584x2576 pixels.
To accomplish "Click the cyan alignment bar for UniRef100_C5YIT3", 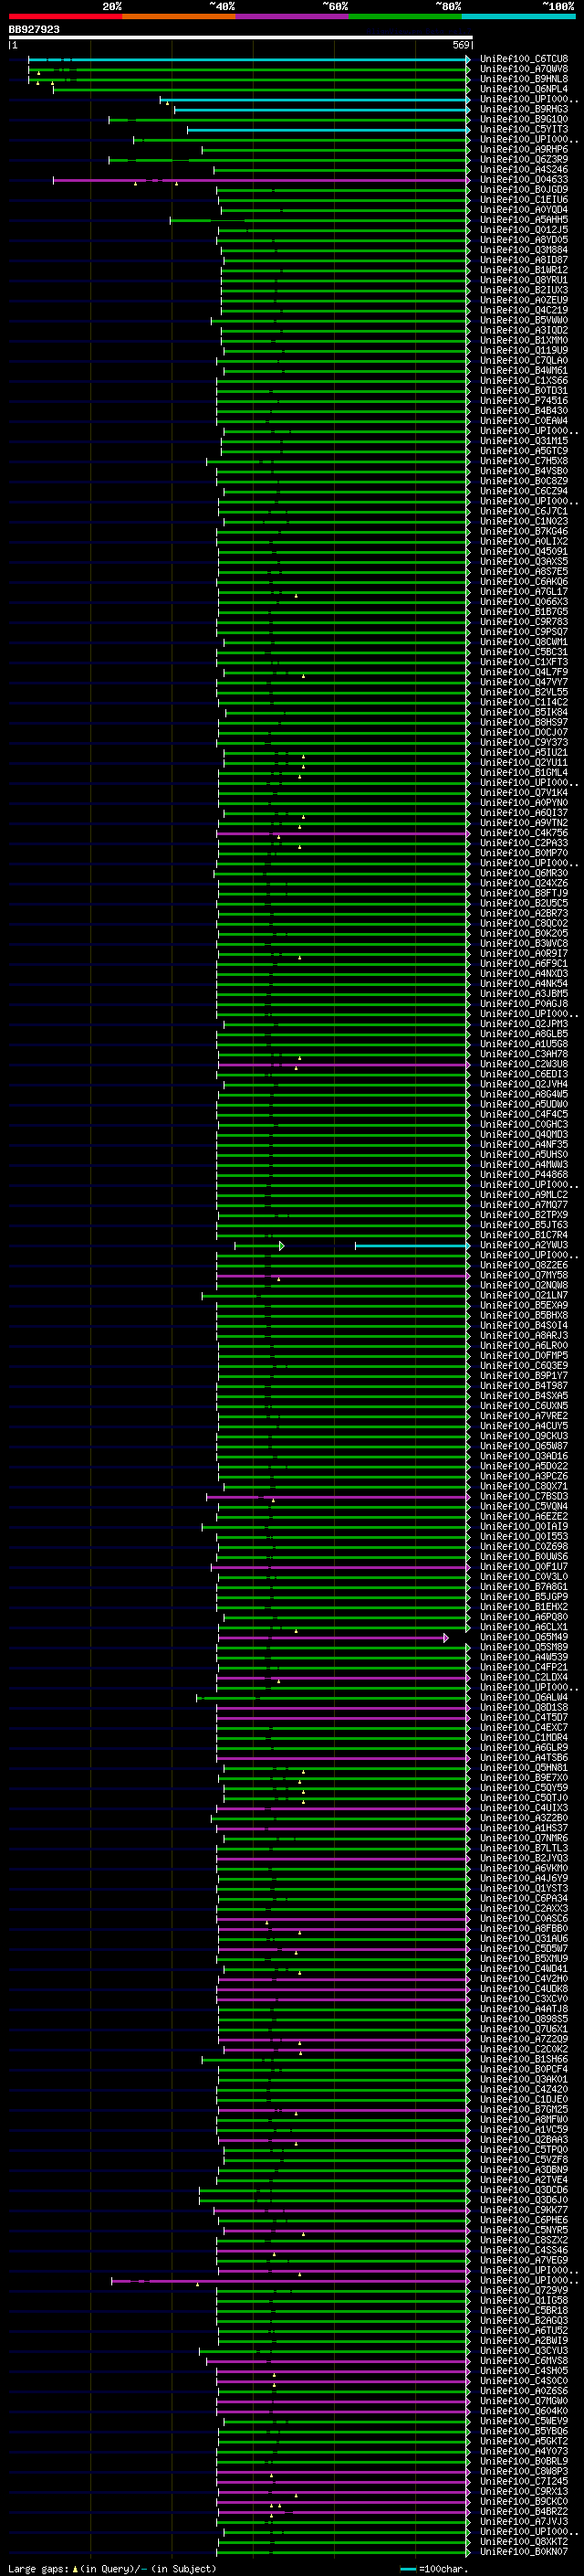I will point(328,129).
